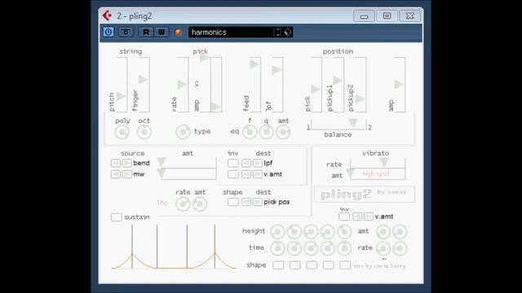
Task: Toggle the first envelope shape box
Action: pos(278,265)
